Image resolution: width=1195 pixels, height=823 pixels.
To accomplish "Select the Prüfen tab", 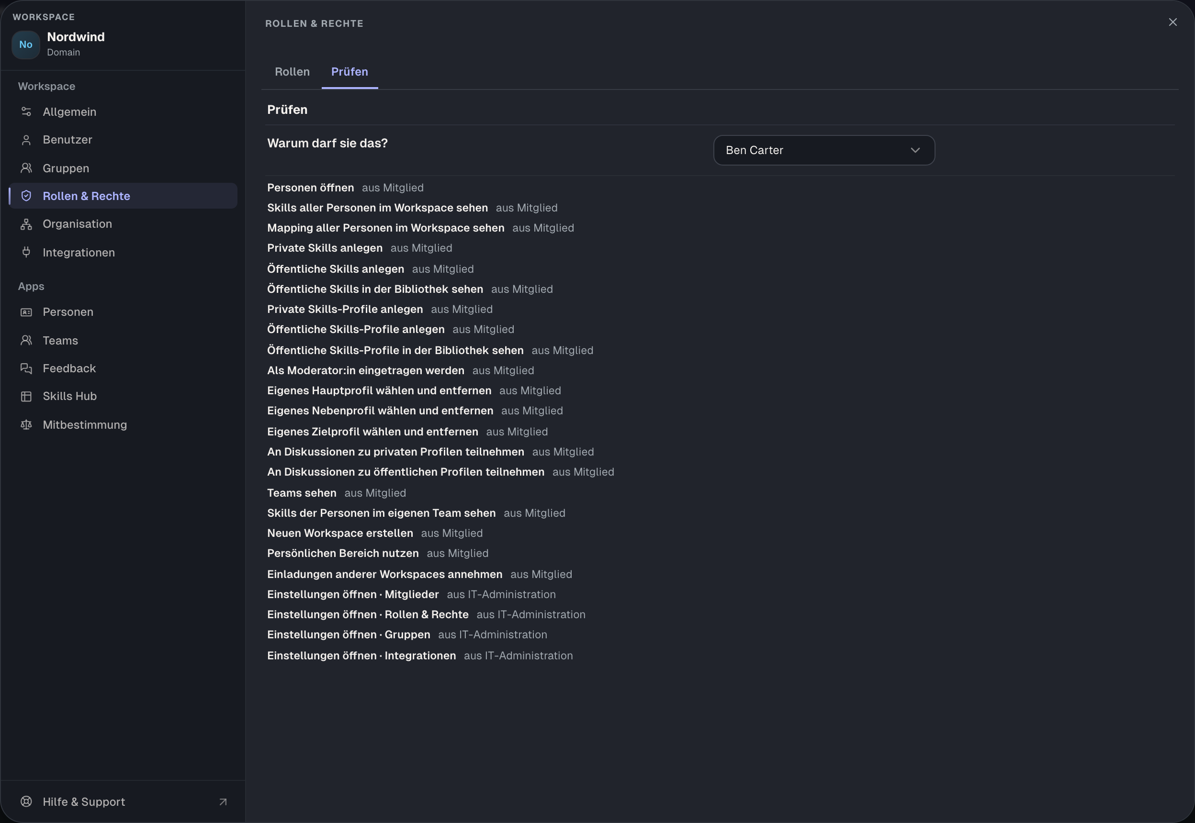I will click(349, 72).
